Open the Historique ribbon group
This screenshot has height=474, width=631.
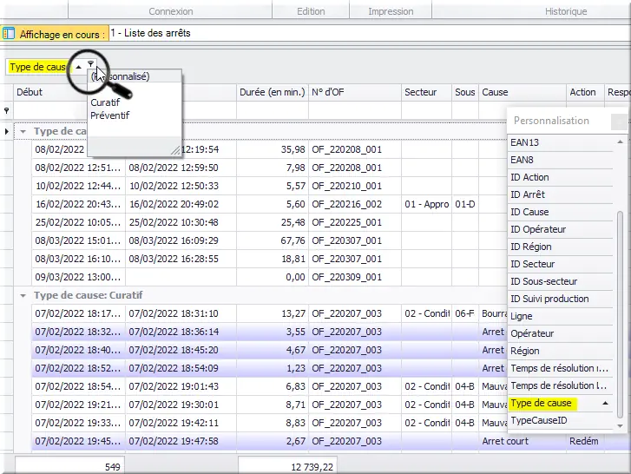565,11
